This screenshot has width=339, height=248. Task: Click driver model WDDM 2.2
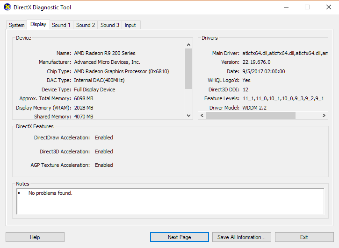254,108
